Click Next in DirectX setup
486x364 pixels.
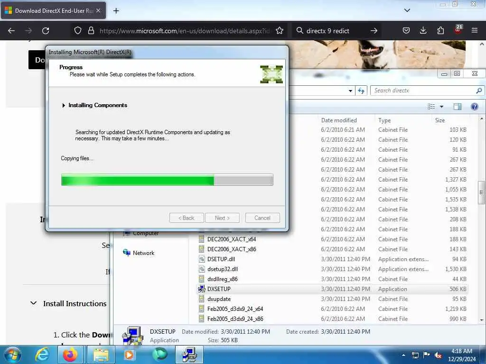tap(222, 218)
